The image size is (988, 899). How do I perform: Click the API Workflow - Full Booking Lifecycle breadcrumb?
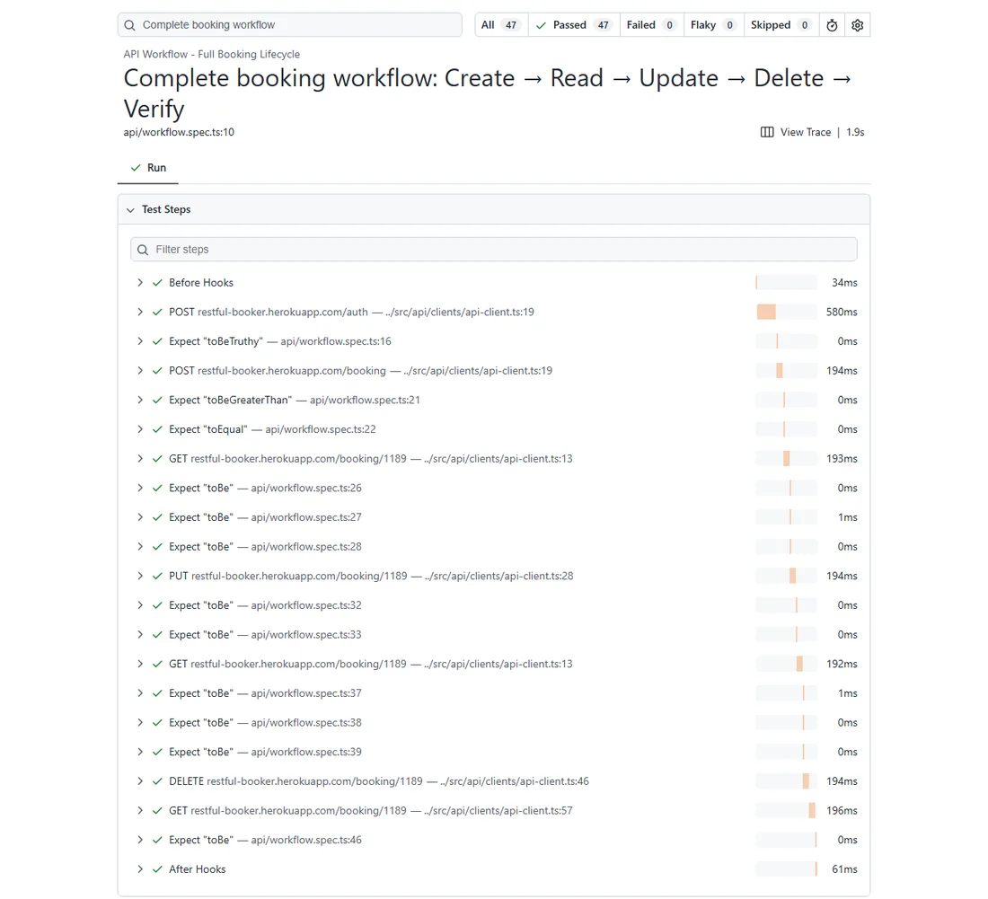tap(212, 54)
